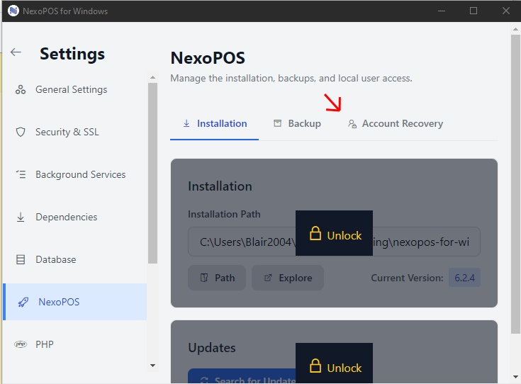Screen dimensions: 521x384
Task: Click the Explore button
Action: [288, 278]
